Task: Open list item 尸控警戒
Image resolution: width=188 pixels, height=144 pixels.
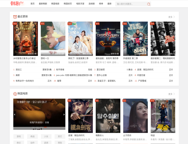Action: [x=142, y=81]
